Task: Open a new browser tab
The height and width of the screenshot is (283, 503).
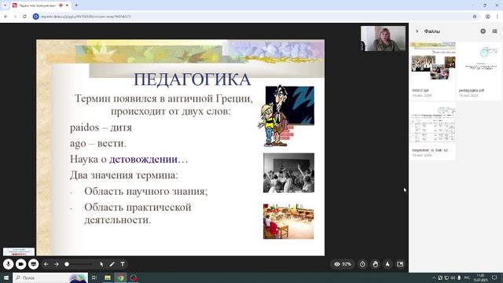Action: click(x=76, y=6)
